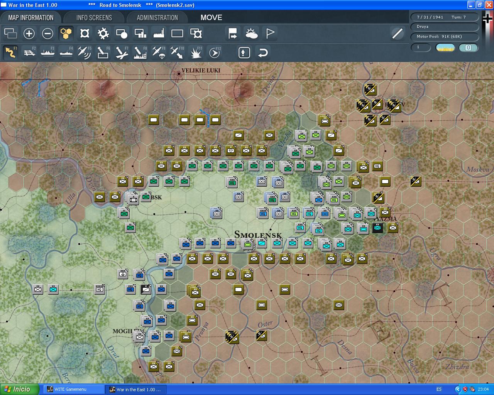
Task: Click the Druya location field
Action: 445,27
